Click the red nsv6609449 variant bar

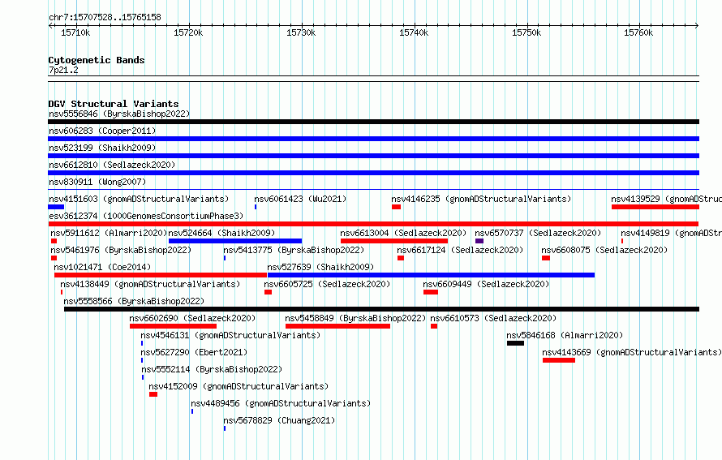[431, 292]
